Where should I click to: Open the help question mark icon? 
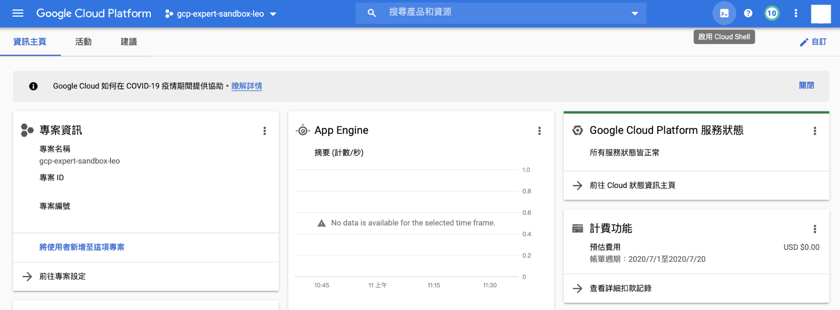pyautogui.click(x=748, y=13)
